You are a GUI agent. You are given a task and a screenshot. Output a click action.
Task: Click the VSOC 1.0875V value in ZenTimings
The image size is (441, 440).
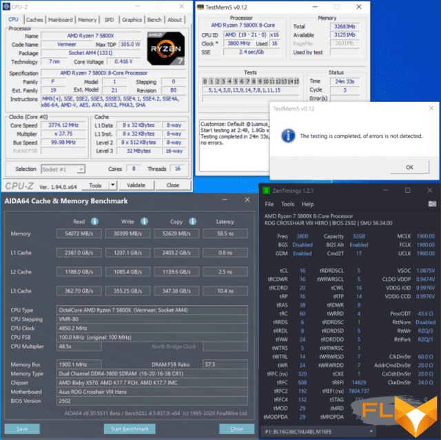click(x=426, y=271)
